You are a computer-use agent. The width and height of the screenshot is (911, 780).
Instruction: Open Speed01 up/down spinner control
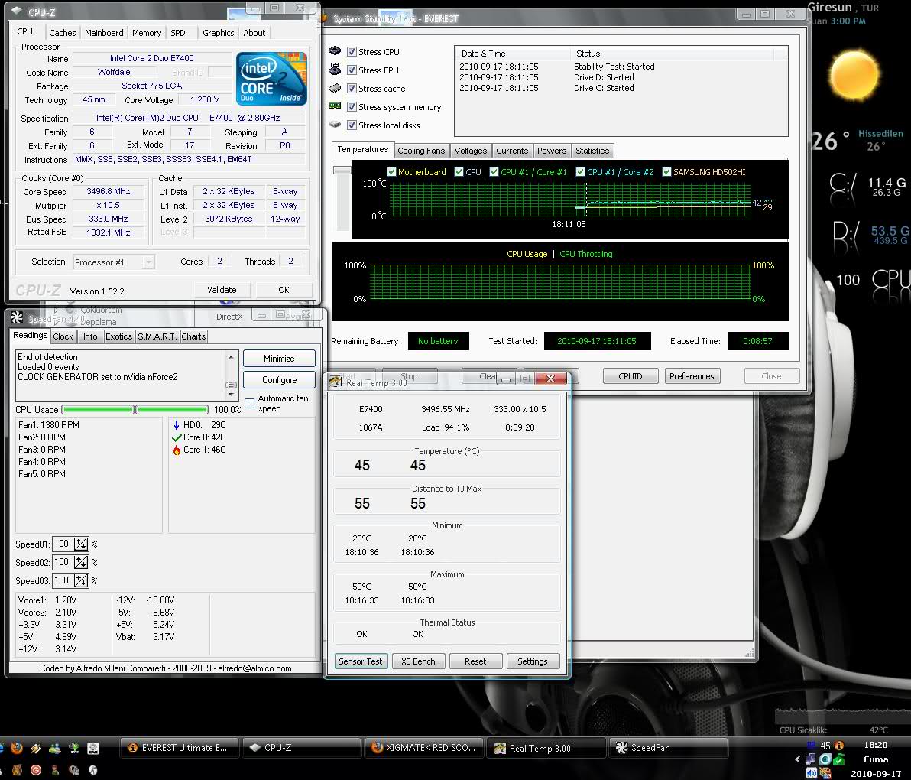[81, 544]
